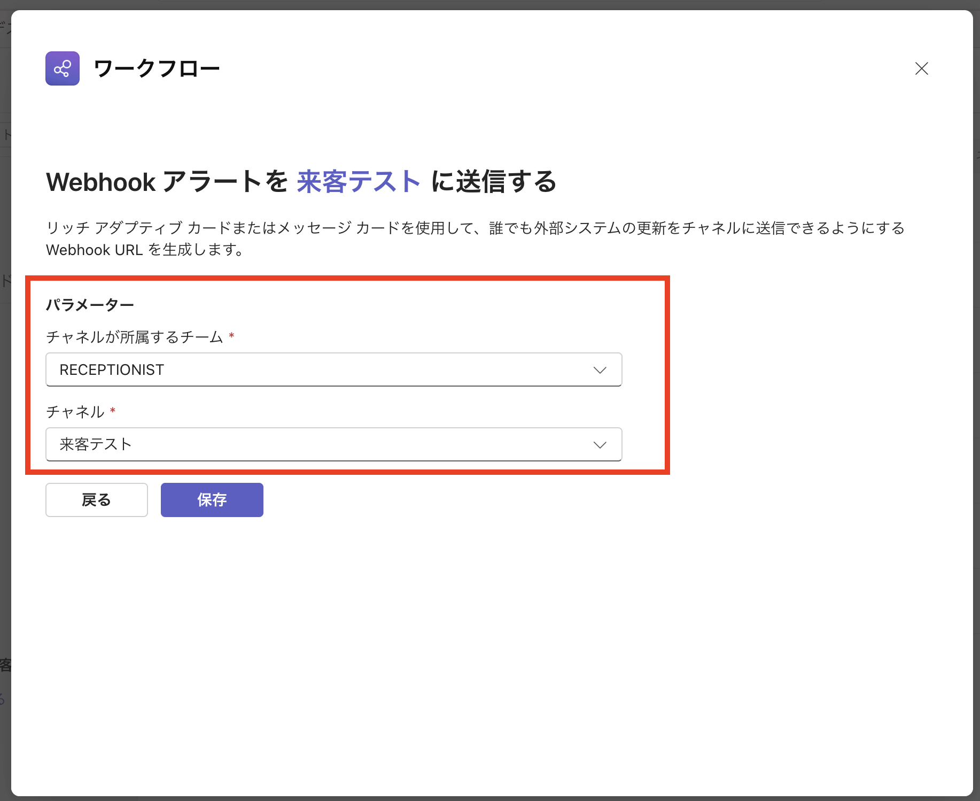
Task: Save the workflow with the 保存 button
Action: tap(212, 500)
